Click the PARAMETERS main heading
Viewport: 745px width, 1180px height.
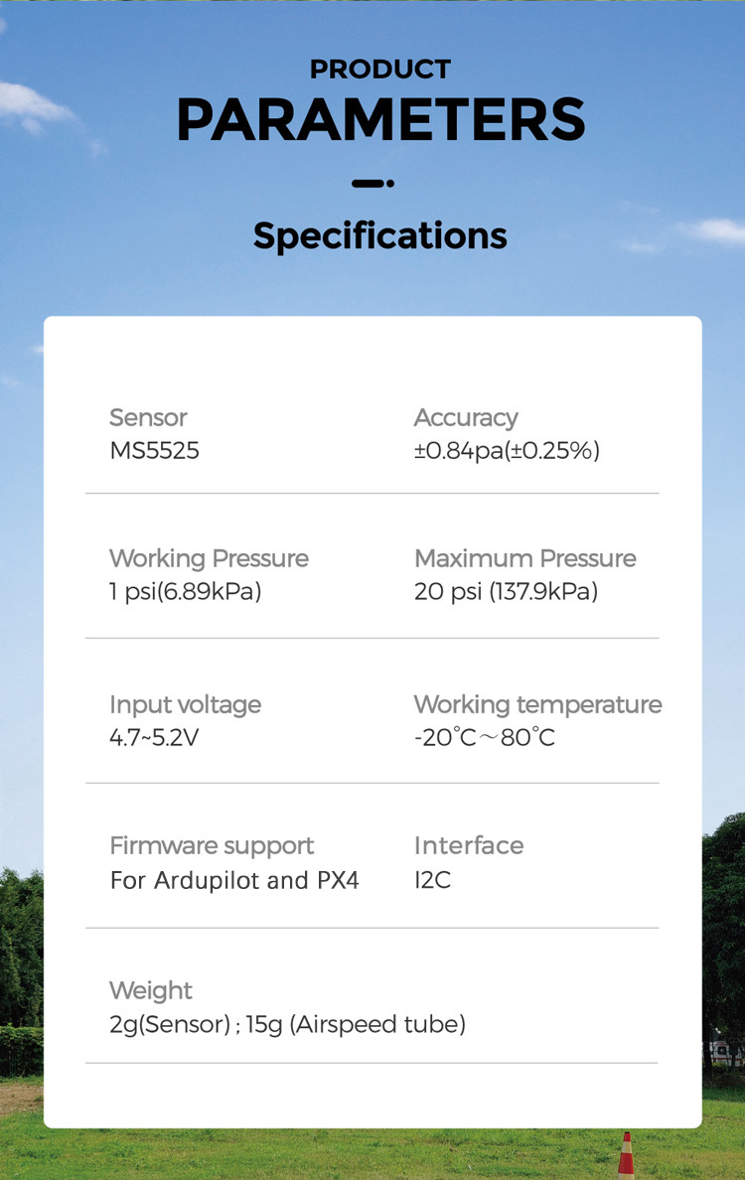pyautogui.click(x=380, y=121)
